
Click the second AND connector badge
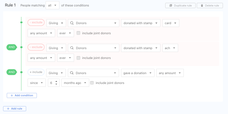12,72
